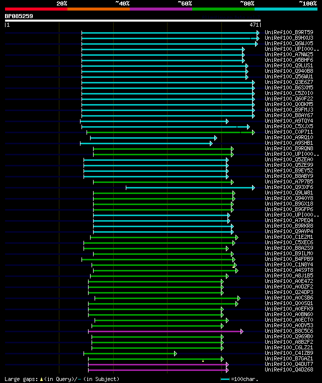The height and width of the screenshot is (383, 322).
Task: Click the UniRef100_A4S9T8 label
Action: (289, 270)
